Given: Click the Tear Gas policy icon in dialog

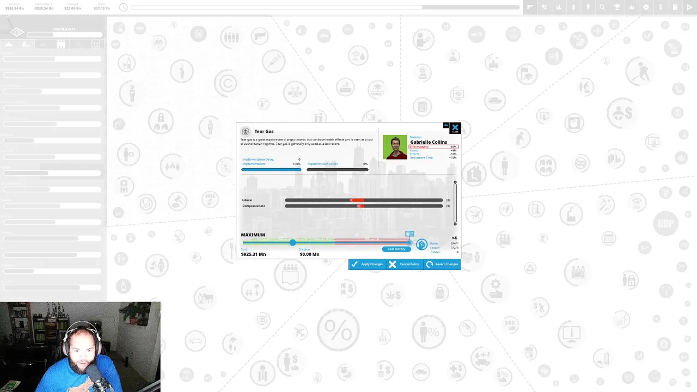Looking at the screenshot, I should (x=246, y=132).
